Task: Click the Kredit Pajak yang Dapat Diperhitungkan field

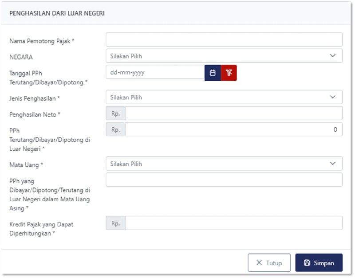Action: pos(233,223)
